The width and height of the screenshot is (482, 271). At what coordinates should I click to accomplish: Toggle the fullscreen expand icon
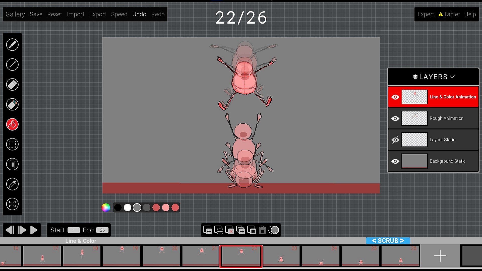click(x=12, y=204)
